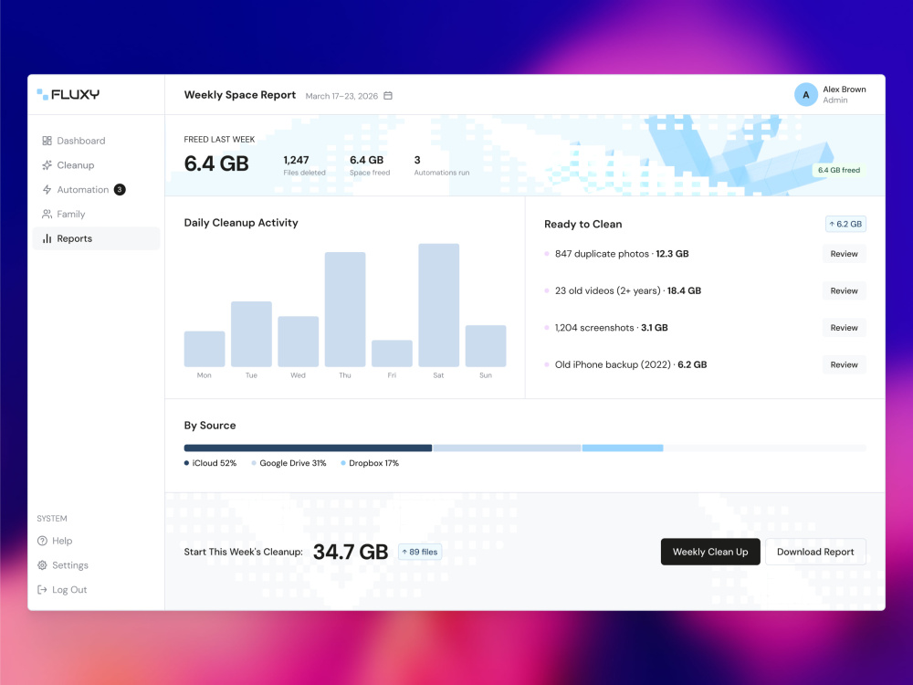
Task: Click the Wednesday bar in the chart
Action: coord(299,342)
